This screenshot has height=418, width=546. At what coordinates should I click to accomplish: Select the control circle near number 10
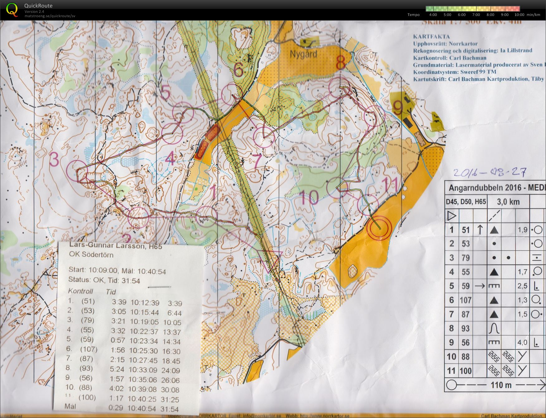(337, 188)
